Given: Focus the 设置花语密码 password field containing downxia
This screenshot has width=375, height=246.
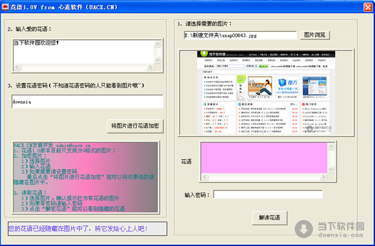Looking at the screenshot, I should coord(87,102).
